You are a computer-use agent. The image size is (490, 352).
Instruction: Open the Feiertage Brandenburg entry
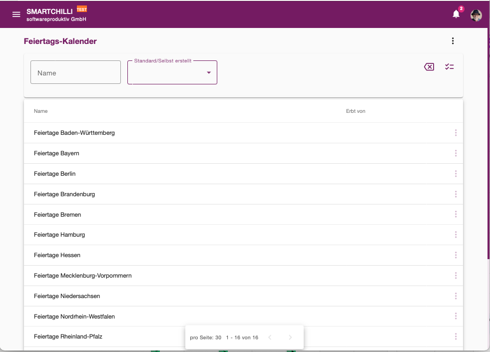point(64,194)
